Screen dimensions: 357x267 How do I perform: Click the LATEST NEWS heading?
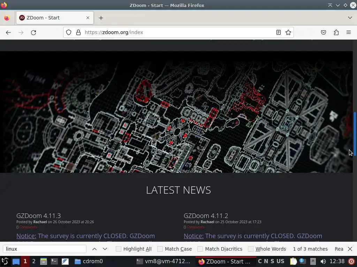click(178, 190)
